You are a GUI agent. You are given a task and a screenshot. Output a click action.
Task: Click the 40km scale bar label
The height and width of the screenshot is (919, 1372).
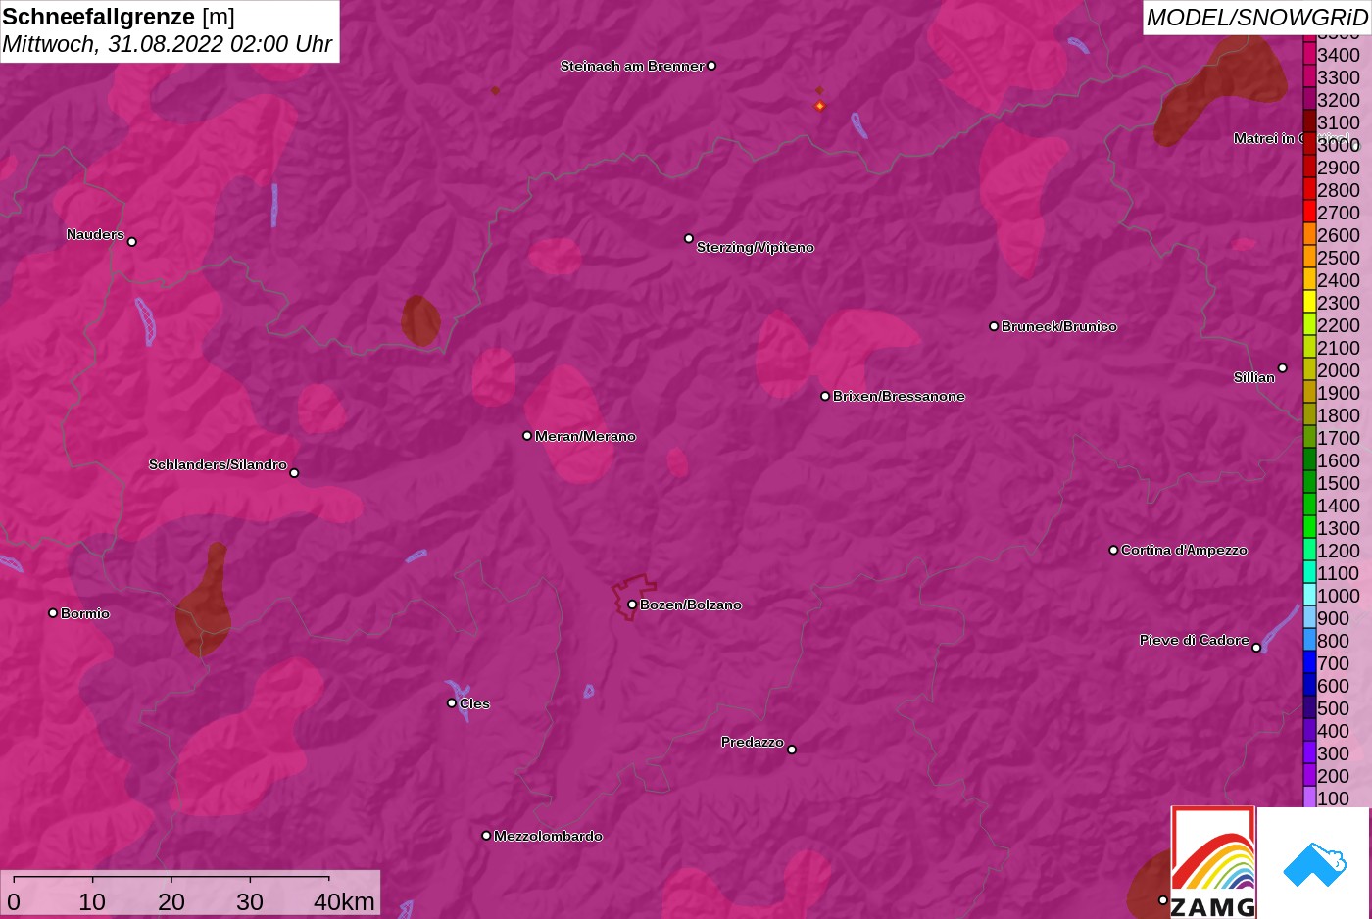344,901
